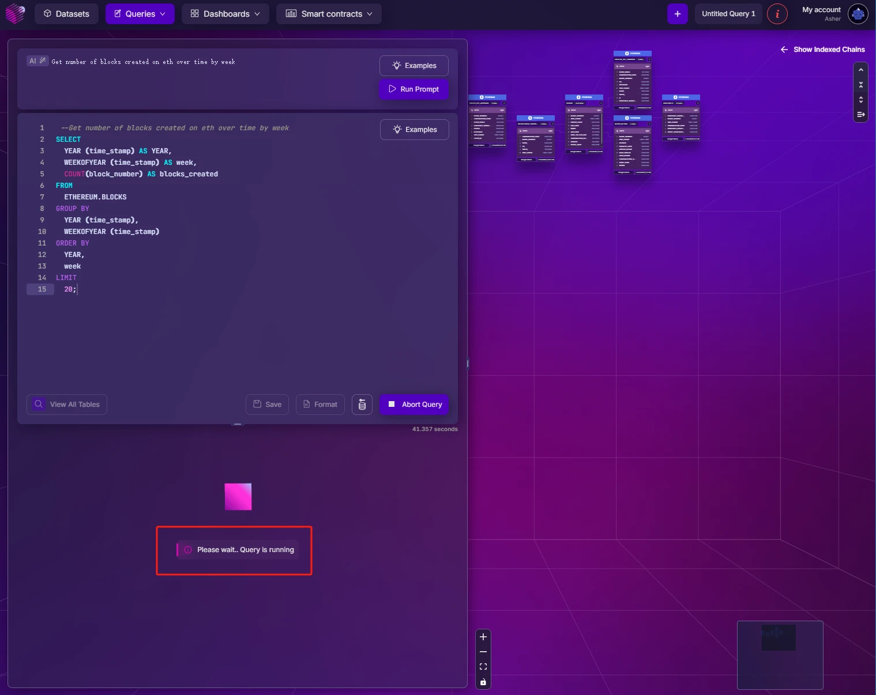Click the horizontal layout arrow icon
This screenshot has width=876, height=695.
coord(860,115)
